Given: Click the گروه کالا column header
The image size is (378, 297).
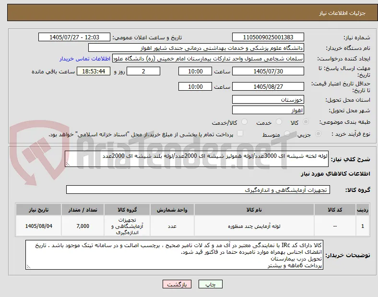Looking at the screenshot, I should click(127, 210).
